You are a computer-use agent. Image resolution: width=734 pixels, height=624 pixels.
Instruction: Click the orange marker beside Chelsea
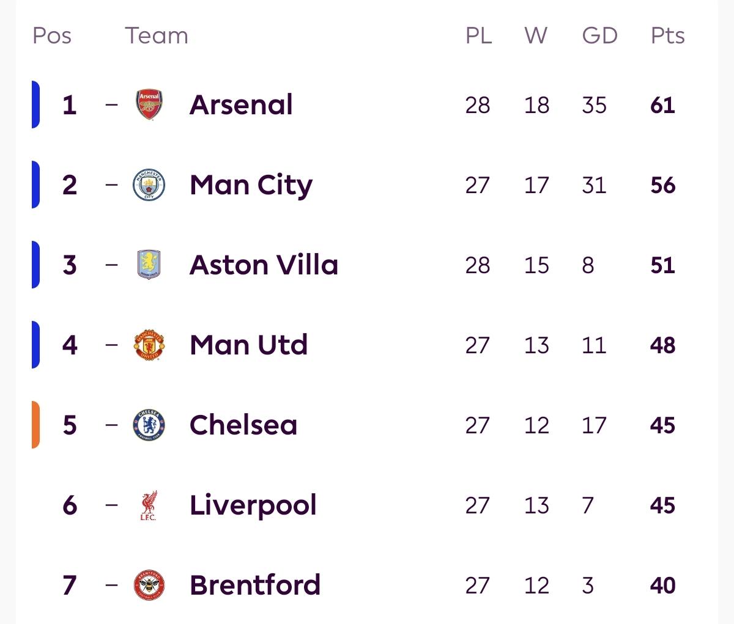(35, 425)
